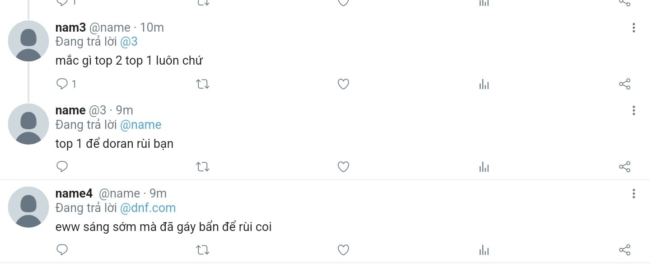650x264 pixels.
Task: Share the 'top 1 để doran' tweet
Action: point(624,167)
